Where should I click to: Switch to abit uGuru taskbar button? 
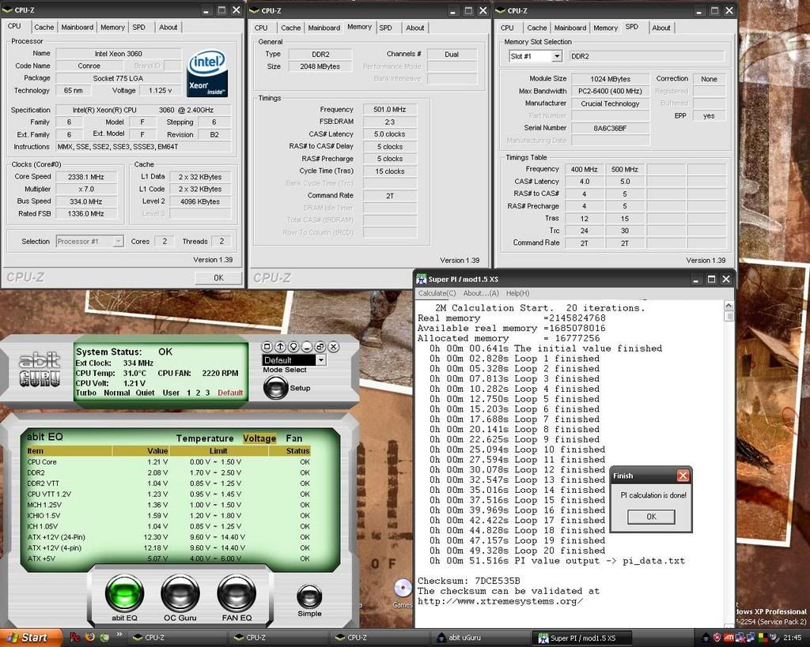pos(481,638)
